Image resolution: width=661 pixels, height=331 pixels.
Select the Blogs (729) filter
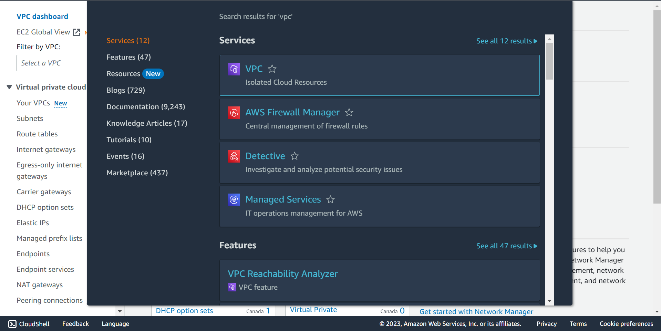pos(126,90)
